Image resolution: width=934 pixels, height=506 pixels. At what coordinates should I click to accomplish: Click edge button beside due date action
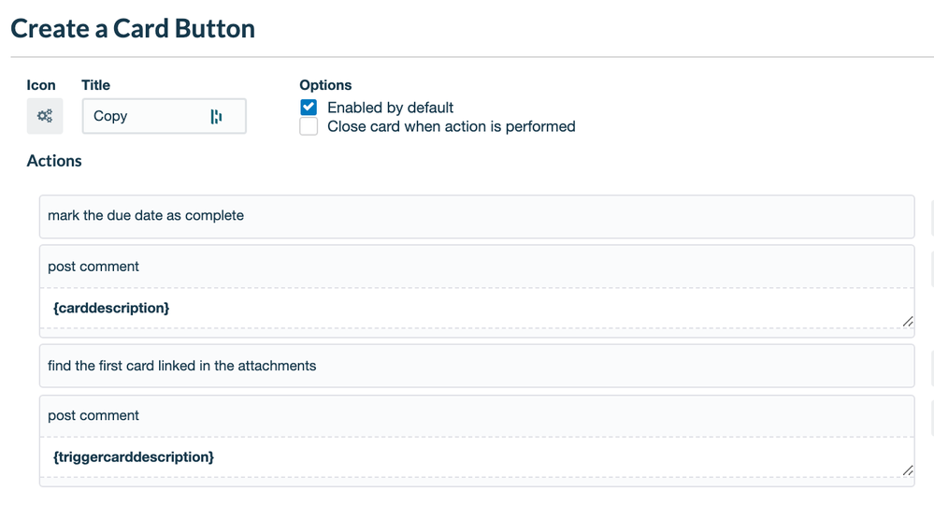(x=931, y=216)
